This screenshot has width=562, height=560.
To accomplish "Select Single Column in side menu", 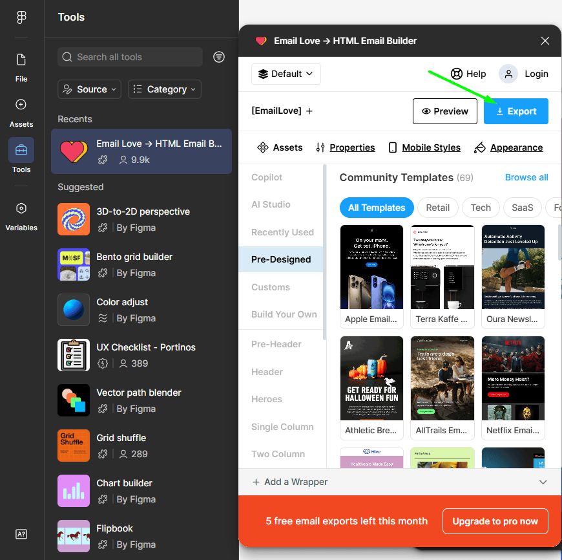I will pos(282,427).
